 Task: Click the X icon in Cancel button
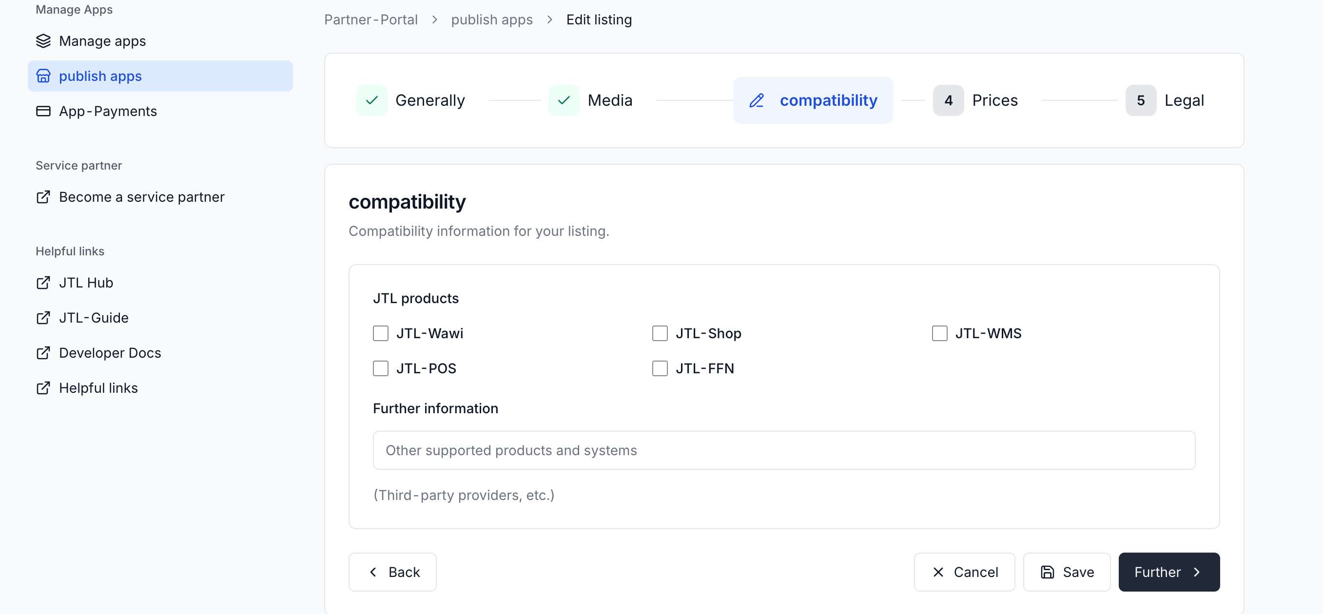click(938, 572)
